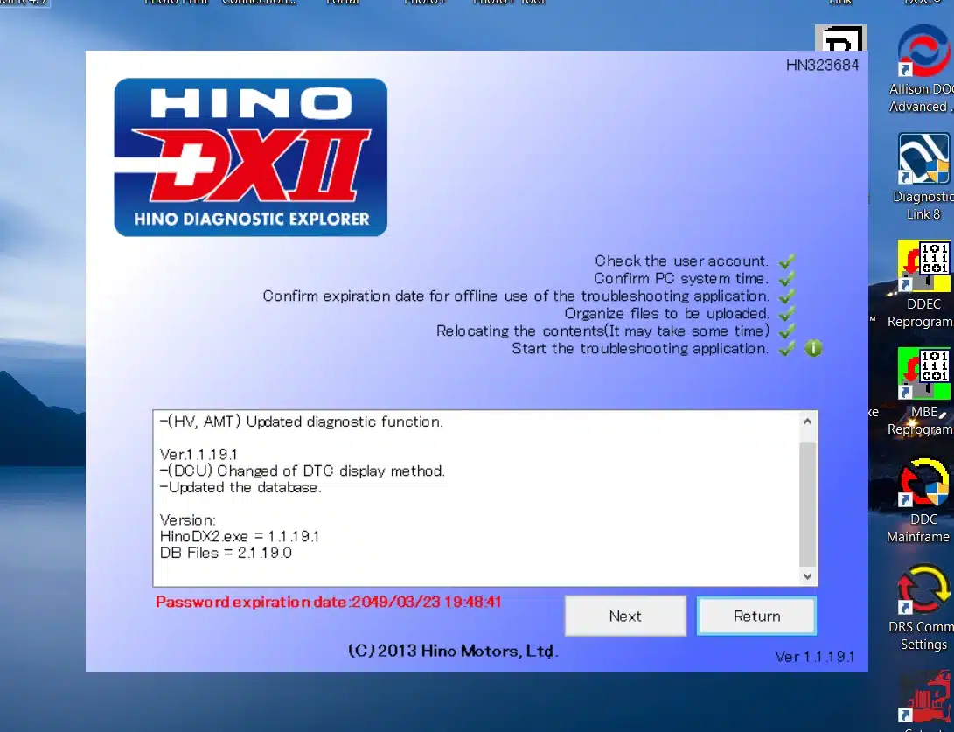Click the checkmark next to 'Check the user account'
Viewport: 954px width, 732px height.
tap(787, 261)
